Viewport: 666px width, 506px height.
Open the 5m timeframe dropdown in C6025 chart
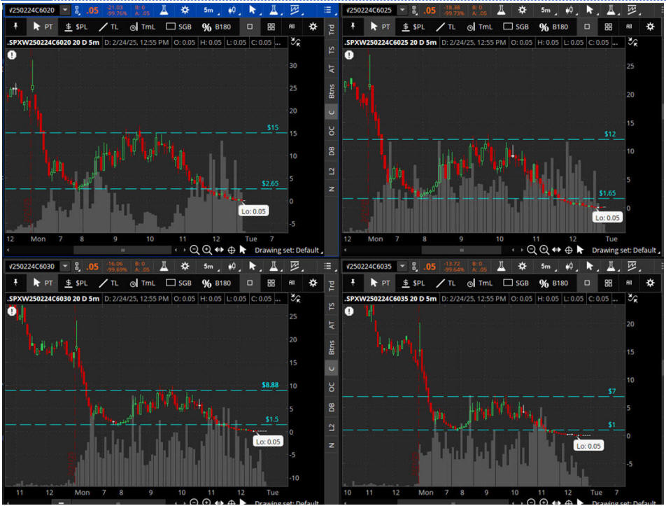pos(546,10)
